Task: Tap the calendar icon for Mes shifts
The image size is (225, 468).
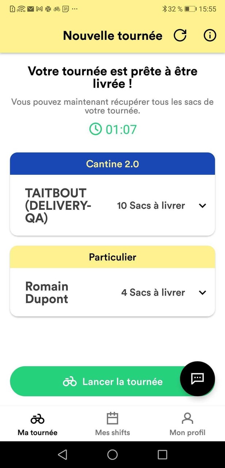Action: pos(113,418)
